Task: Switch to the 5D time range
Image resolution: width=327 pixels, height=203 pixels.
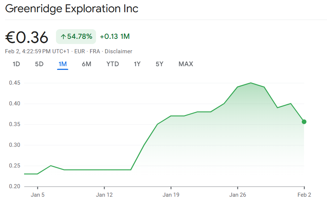Action: click(39, 64)
